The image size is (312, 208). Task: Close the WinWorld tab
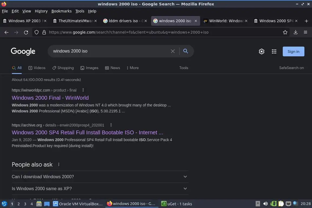pos(246,21)
